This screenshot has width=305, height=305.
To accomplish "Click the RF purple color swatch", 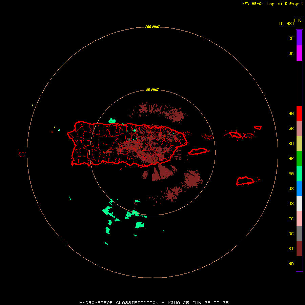I will 299,38.
